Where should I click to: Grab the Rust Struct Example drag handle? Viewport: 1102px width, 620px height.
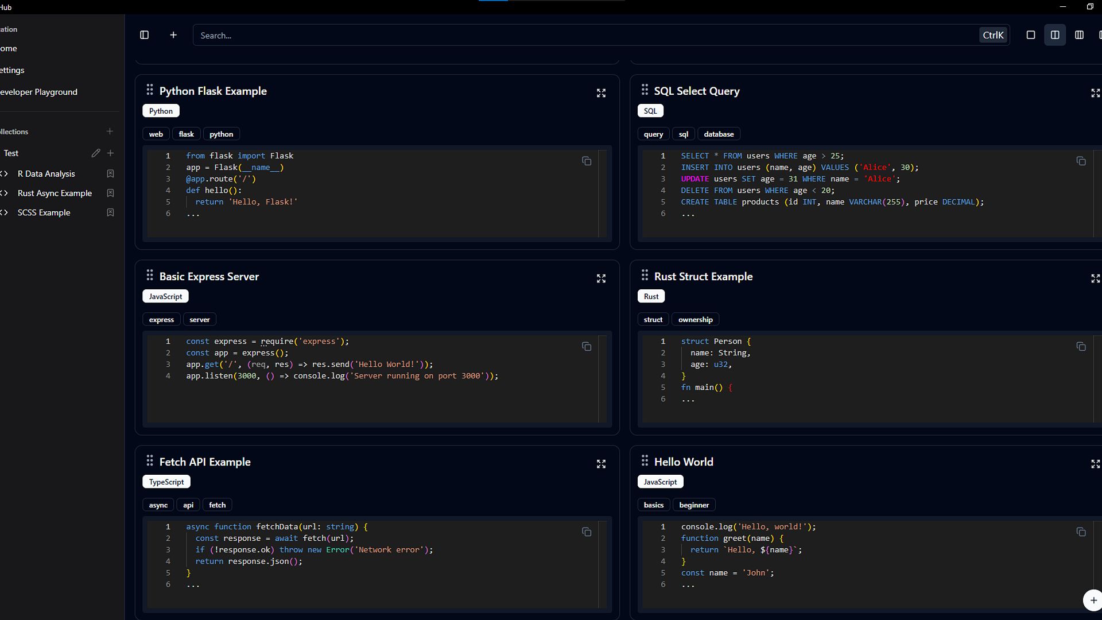[645, 275]
